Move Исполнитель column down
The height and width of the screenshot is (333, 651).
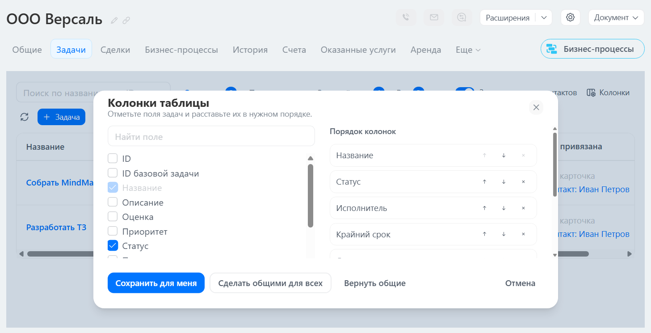coord(504,208)
